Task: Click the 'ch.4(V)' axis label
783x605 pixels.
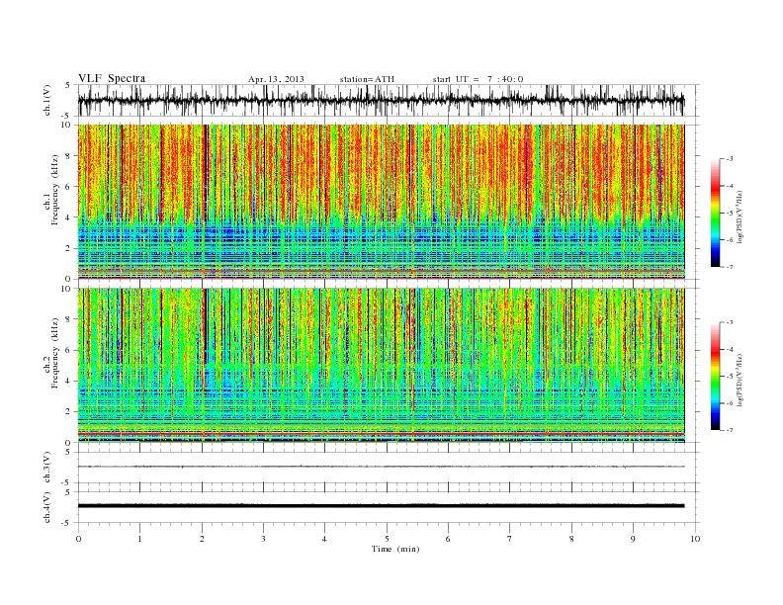Action: point(47,509)
